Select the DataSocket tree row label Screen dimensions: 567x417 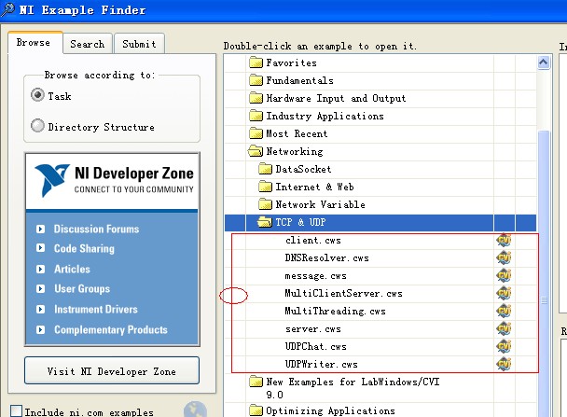303,169
